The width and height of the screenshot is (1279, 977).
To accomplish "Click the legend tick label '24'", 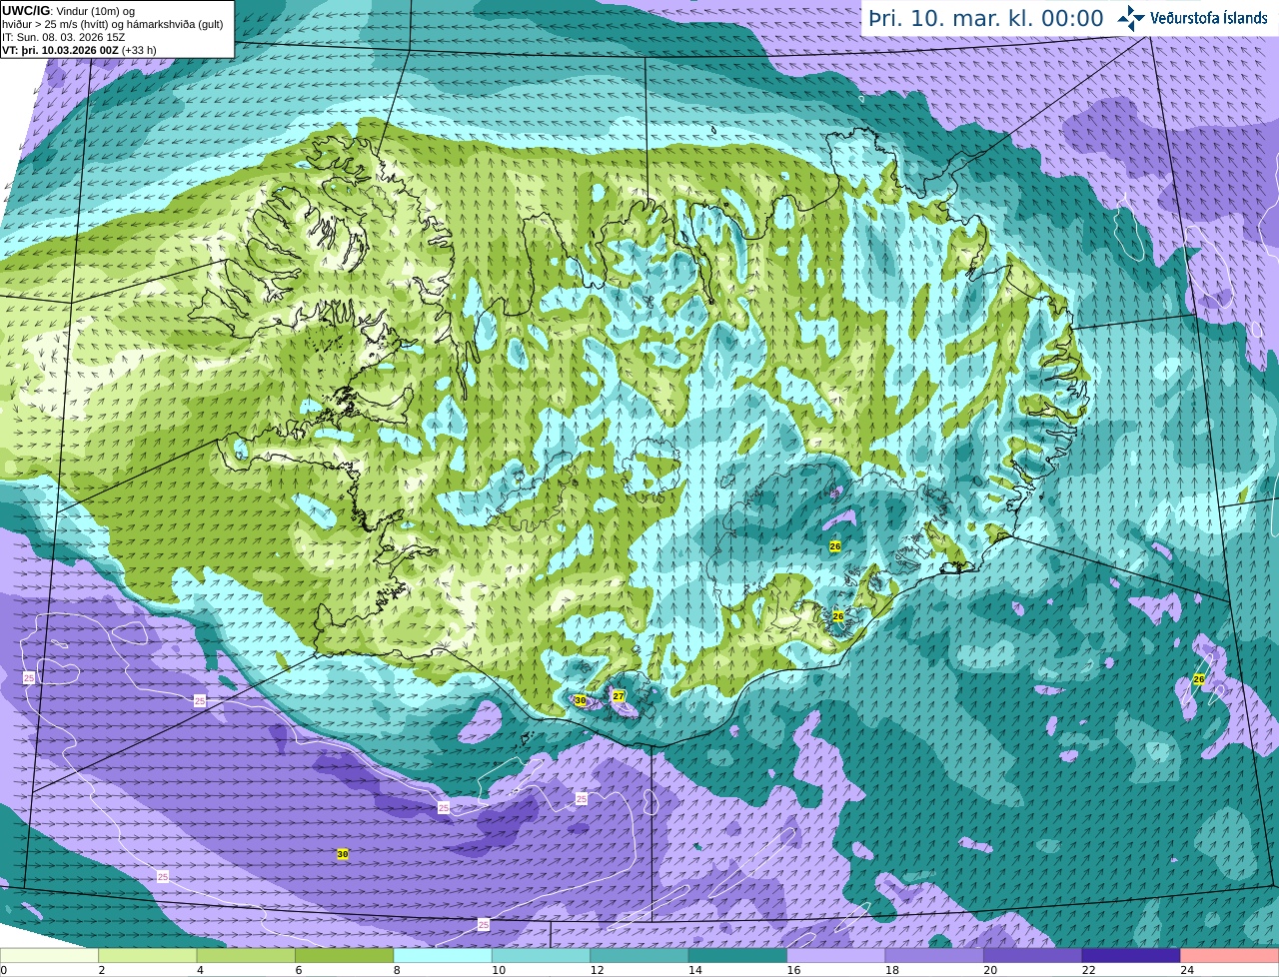I will click(1187, 970).
